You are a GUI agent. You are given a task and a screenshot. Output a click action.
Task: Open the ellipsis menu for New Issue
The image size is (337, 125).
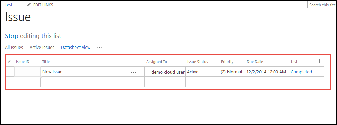[x=134, y=72]
